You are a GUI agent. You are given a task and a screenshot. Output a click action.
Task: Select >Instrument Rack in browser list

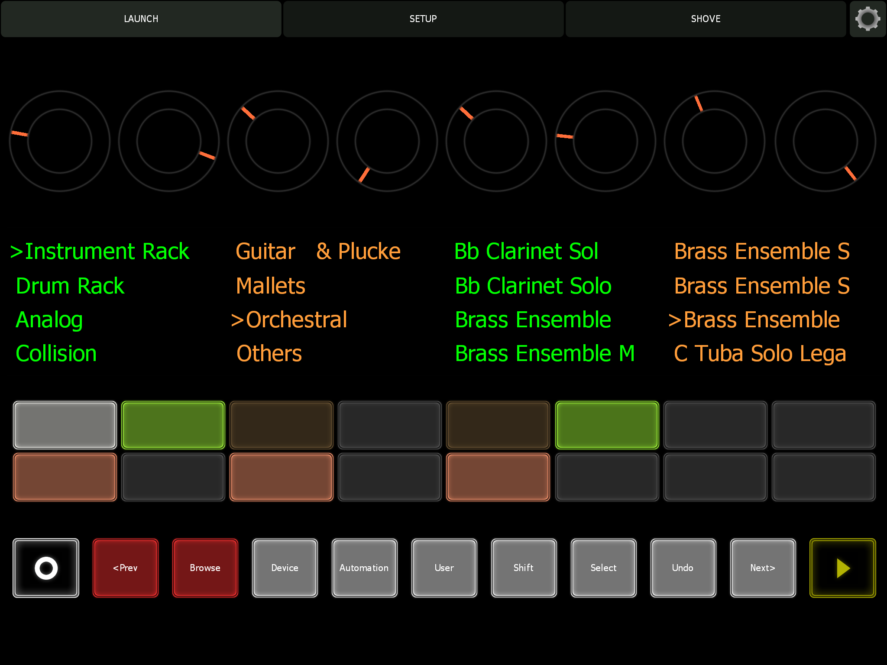click(x=100, y=252)
